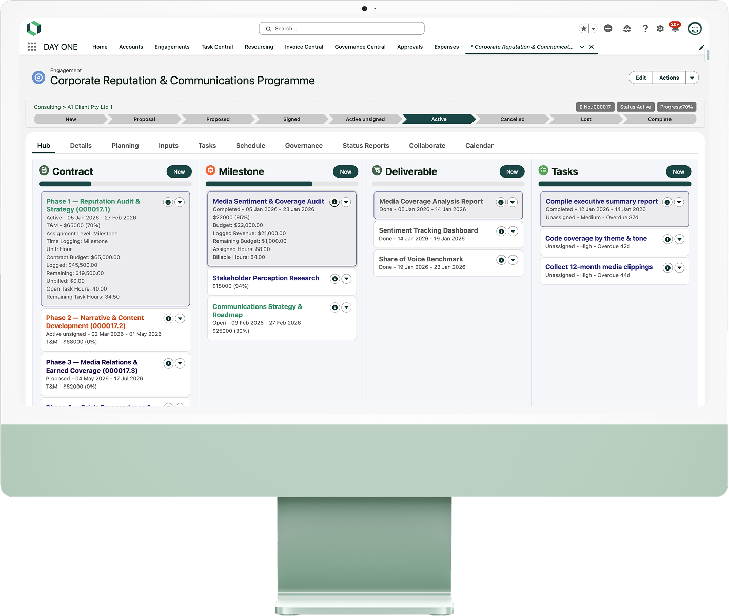This screenshot has height=616, width=729.
Task: Expand dropdown on Compile executive summary report
Action: click(x=679, y=202)
